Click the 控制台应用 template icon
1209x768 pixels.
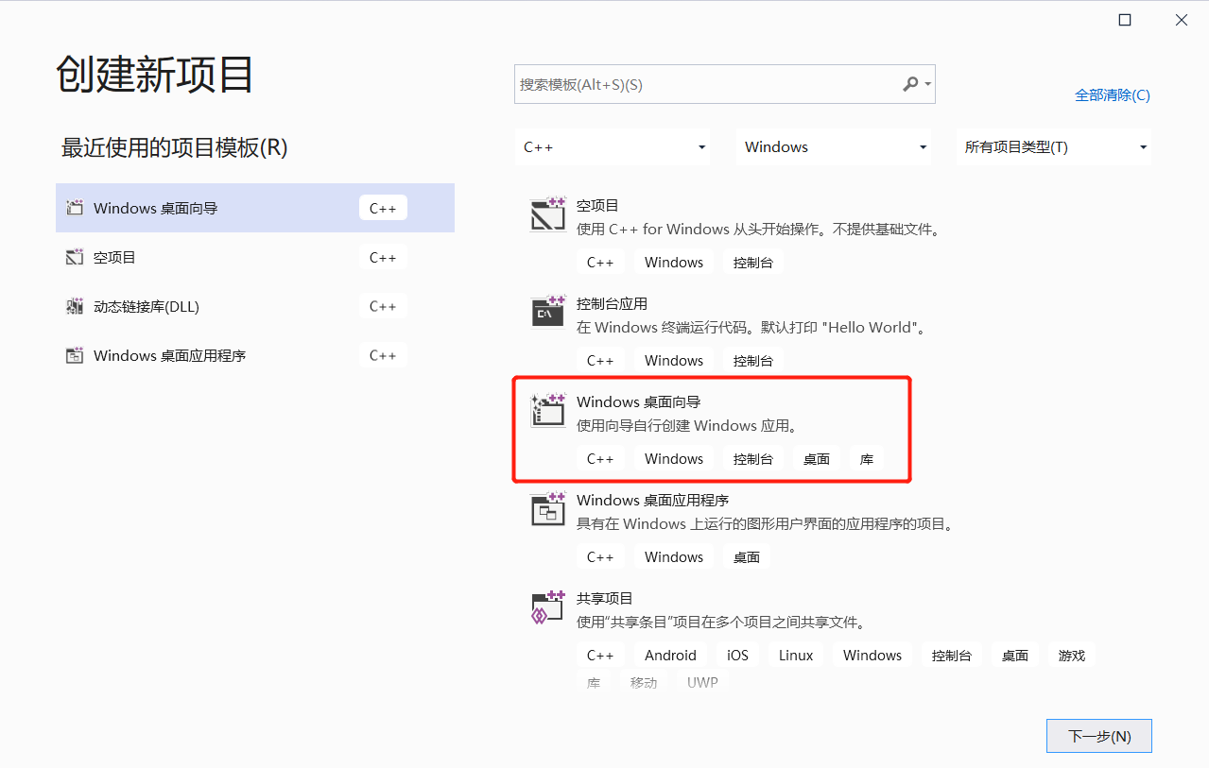(x=548, y=313)
